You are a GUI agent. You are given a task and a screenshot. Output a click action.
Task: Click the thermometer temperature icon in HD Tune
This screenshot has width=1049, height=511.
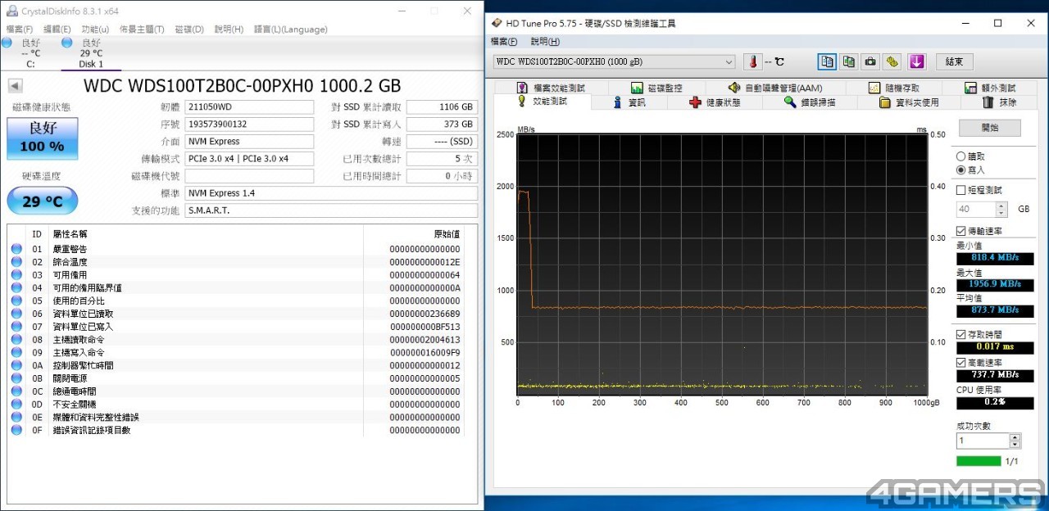point(752,61)
